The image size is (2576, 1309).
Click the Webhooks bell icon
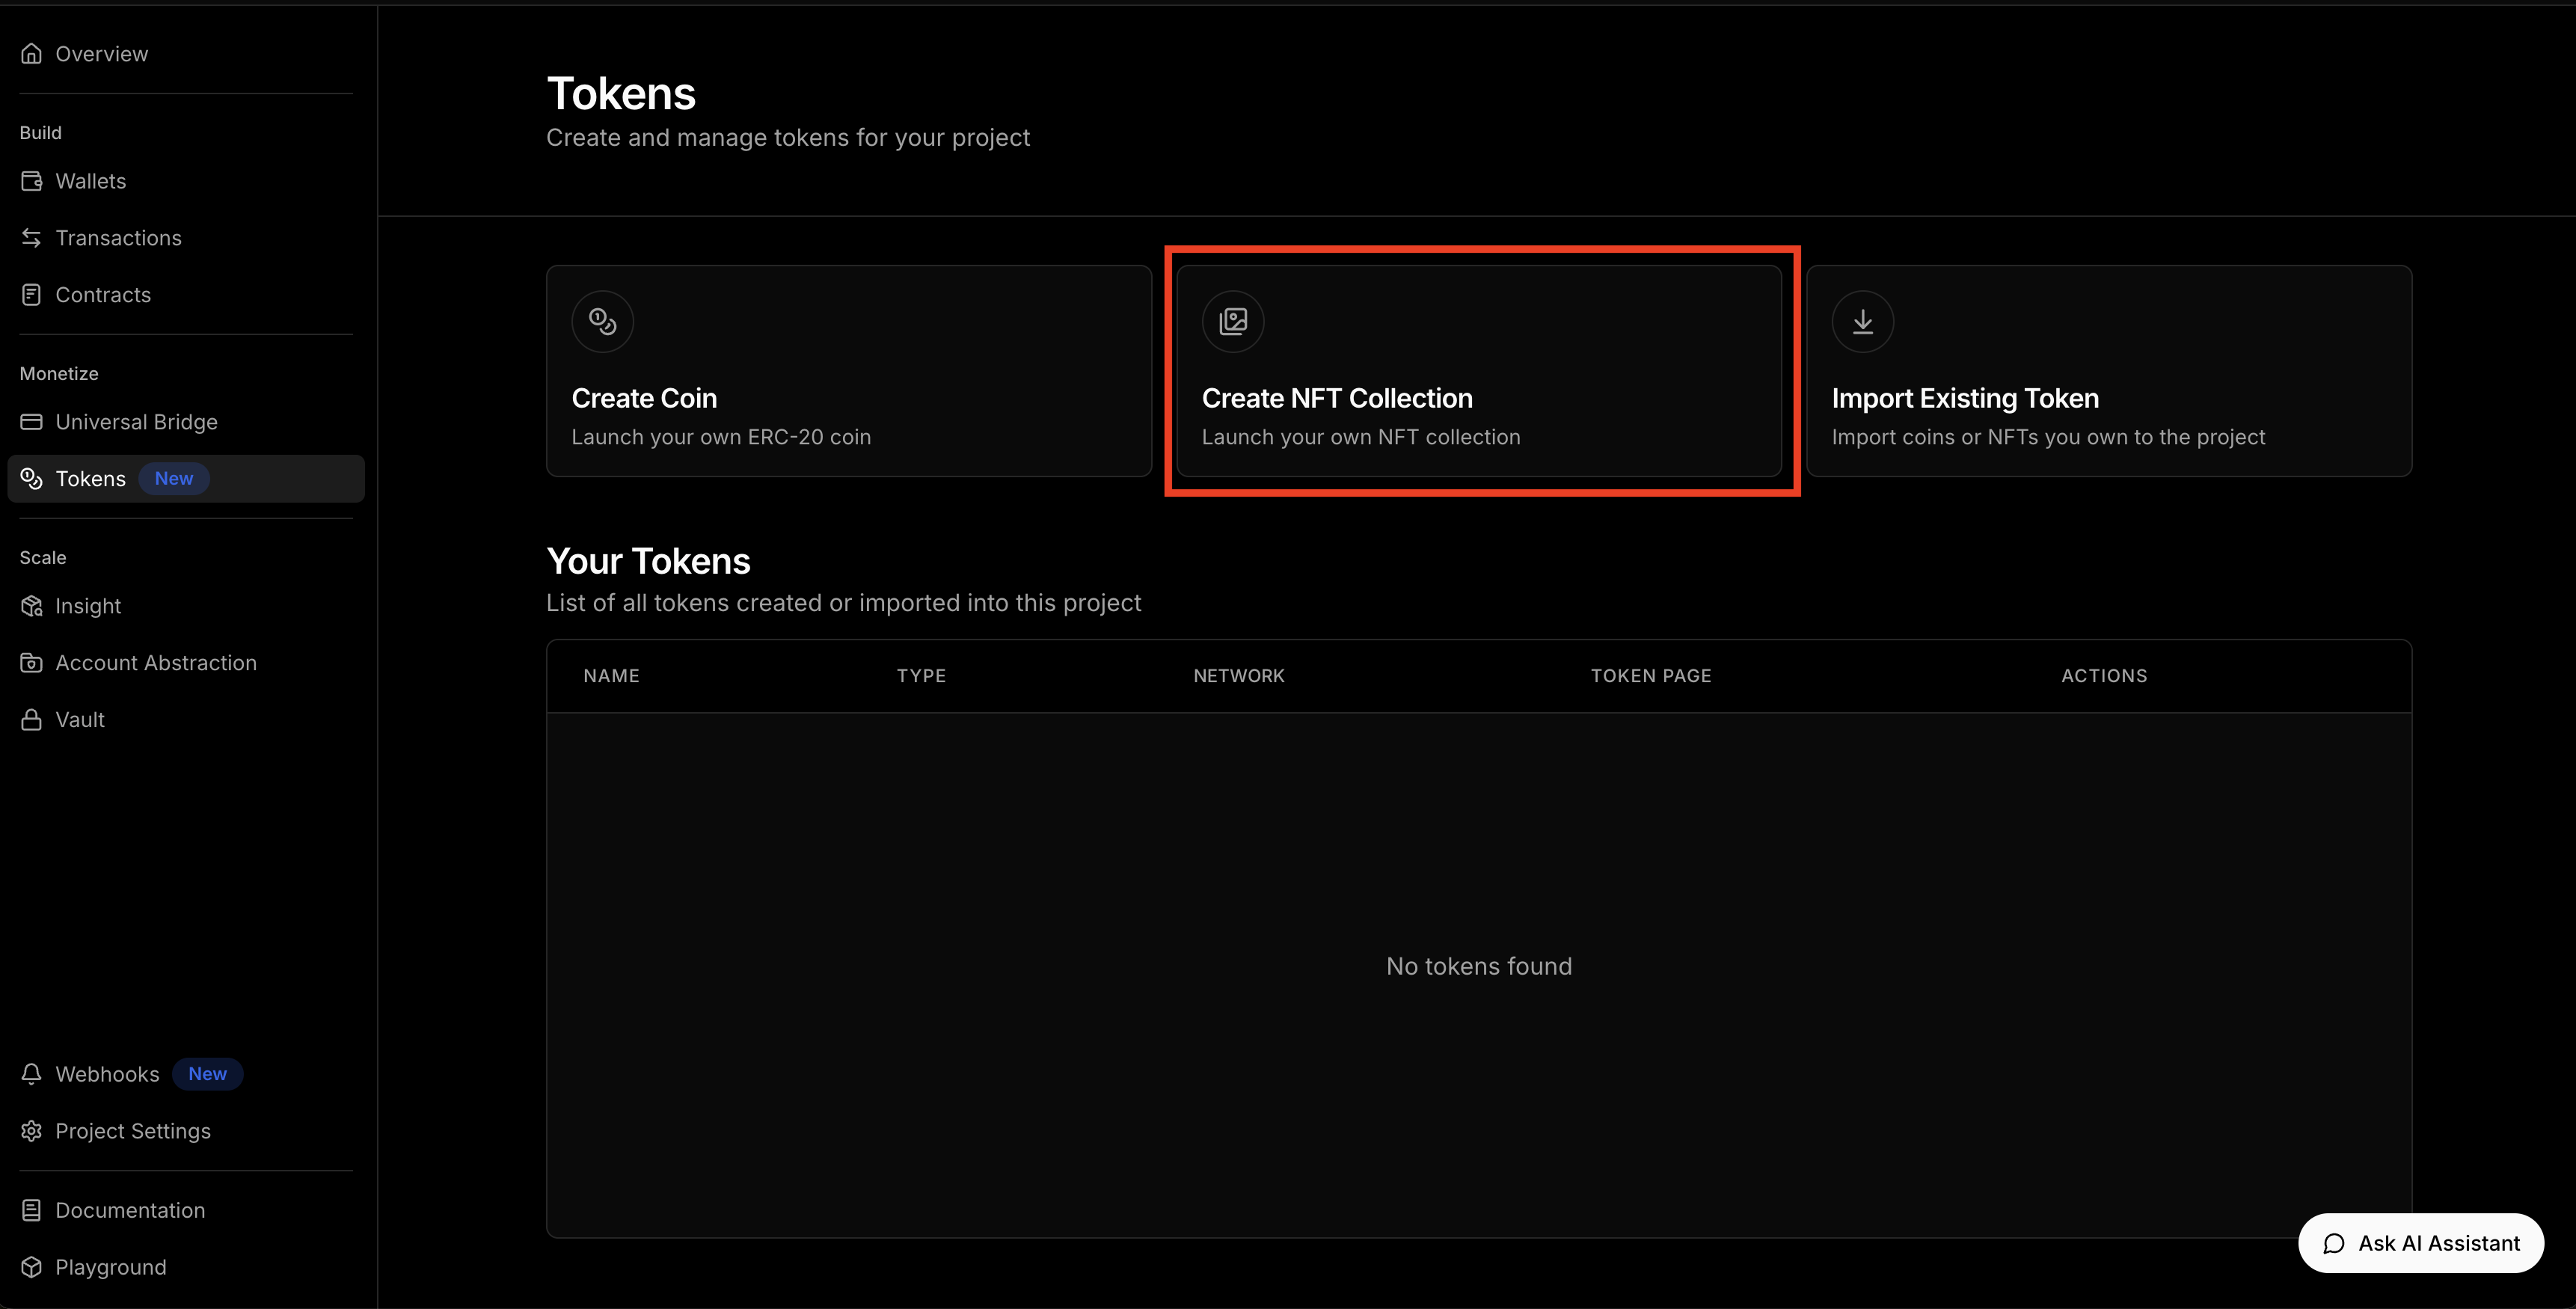coord(31,1074)
